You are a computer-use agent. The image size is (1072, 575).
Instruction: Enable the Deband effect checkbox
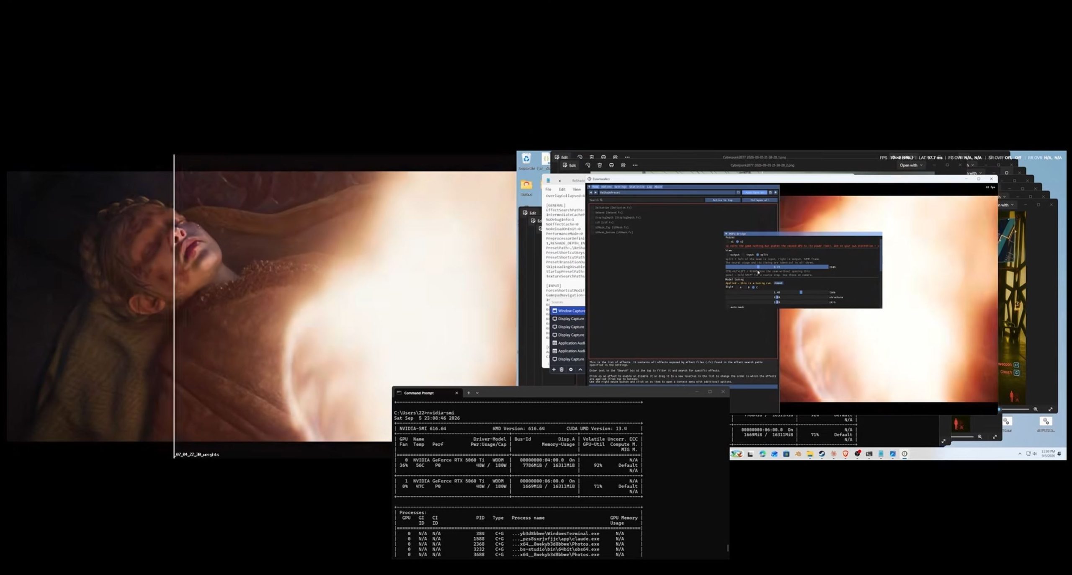593,213
